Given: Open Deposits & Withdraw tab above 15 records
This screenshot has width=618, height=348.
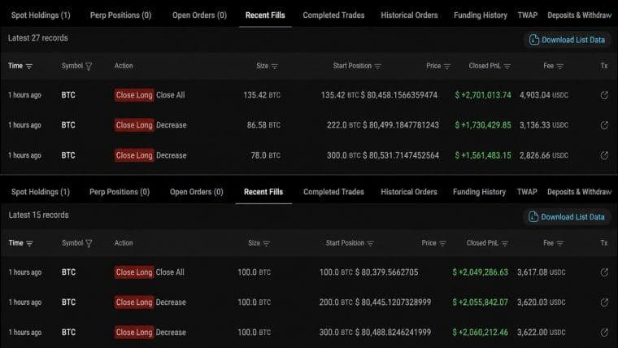Looking at the screenshot, I should point(579,192).
